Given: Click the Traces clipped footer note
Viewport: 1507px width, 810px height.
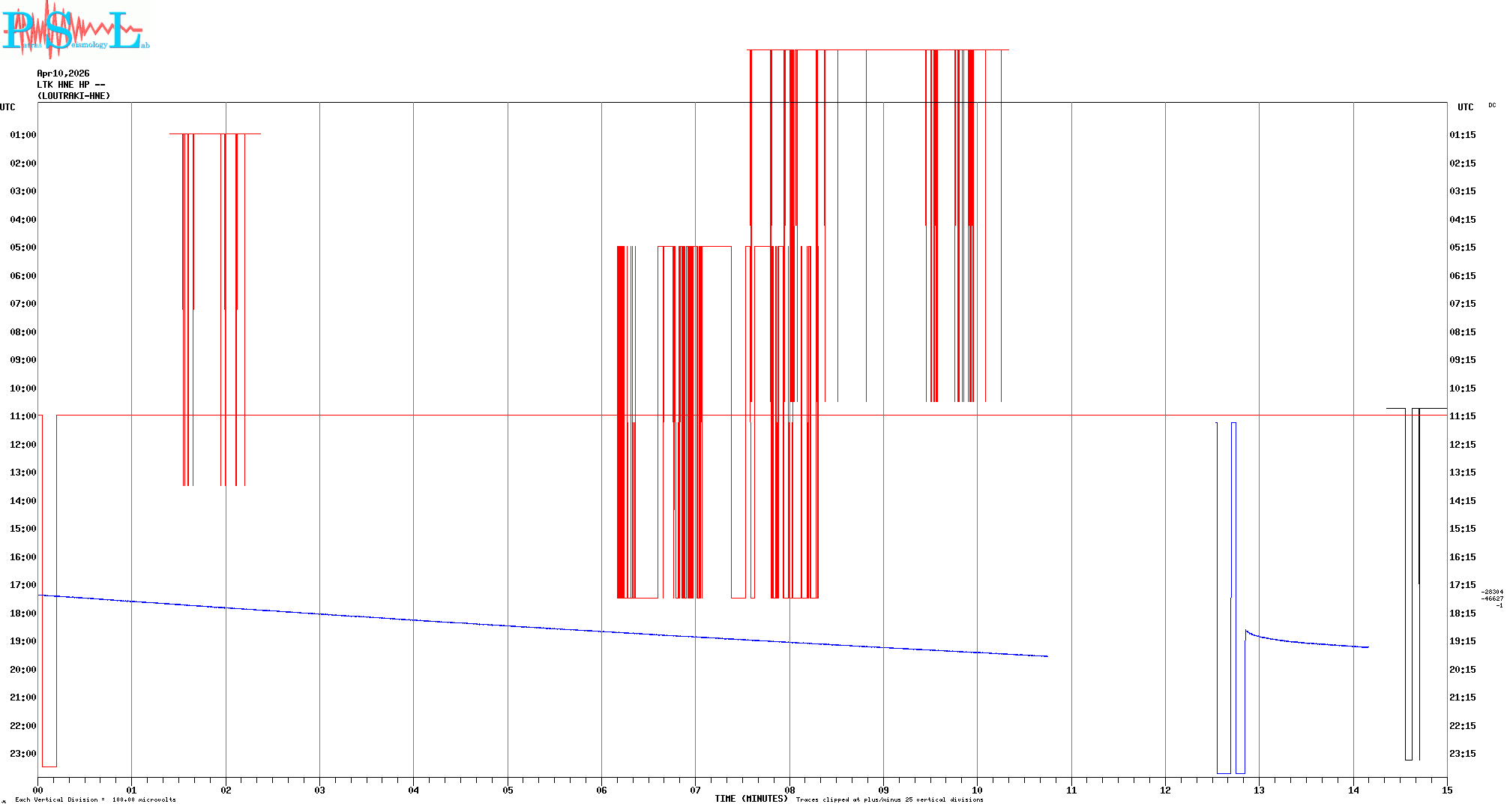Looking at the screenshot, I should coord(889,799).
